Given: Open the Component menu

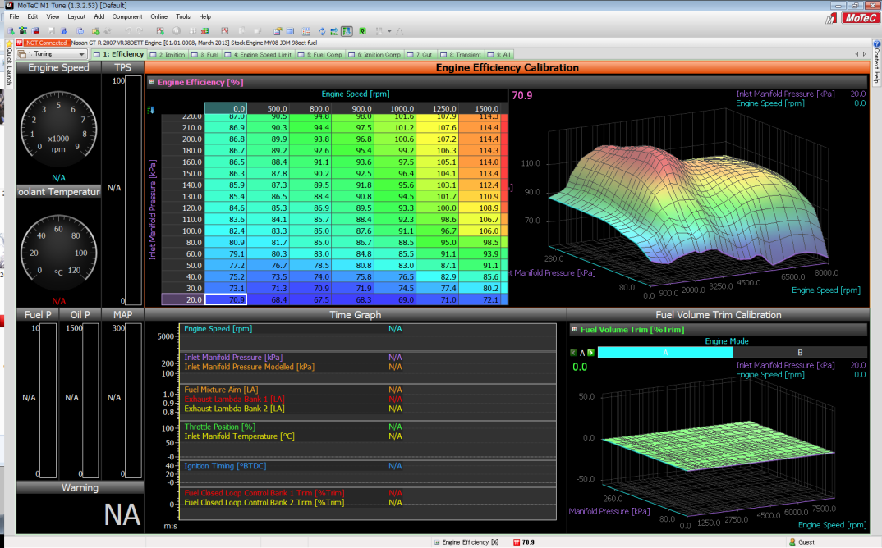Looking at the screenshot, I should (127, 17).
